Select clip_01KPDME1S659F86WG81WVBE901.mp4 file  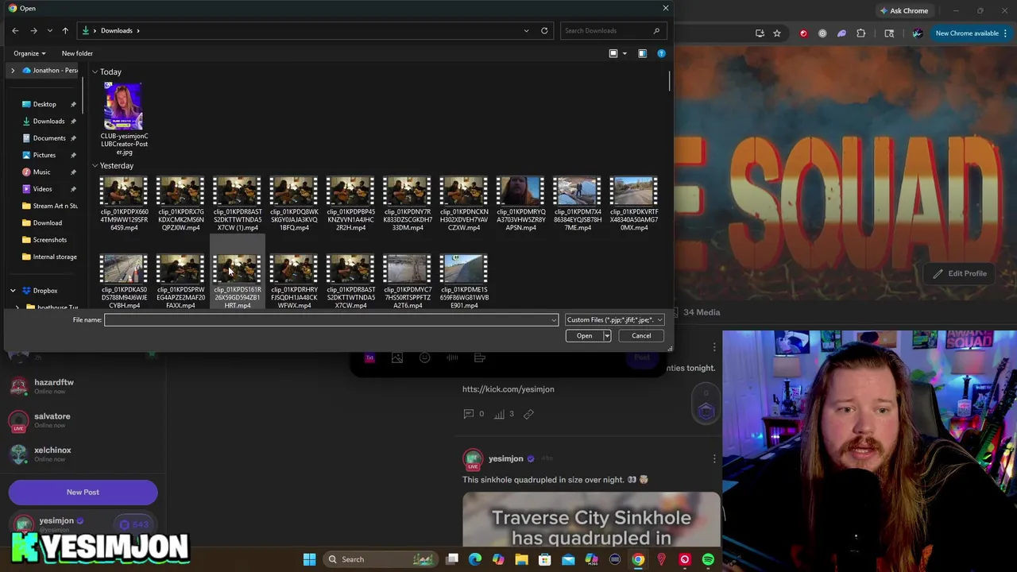click(x=464, y=281)
